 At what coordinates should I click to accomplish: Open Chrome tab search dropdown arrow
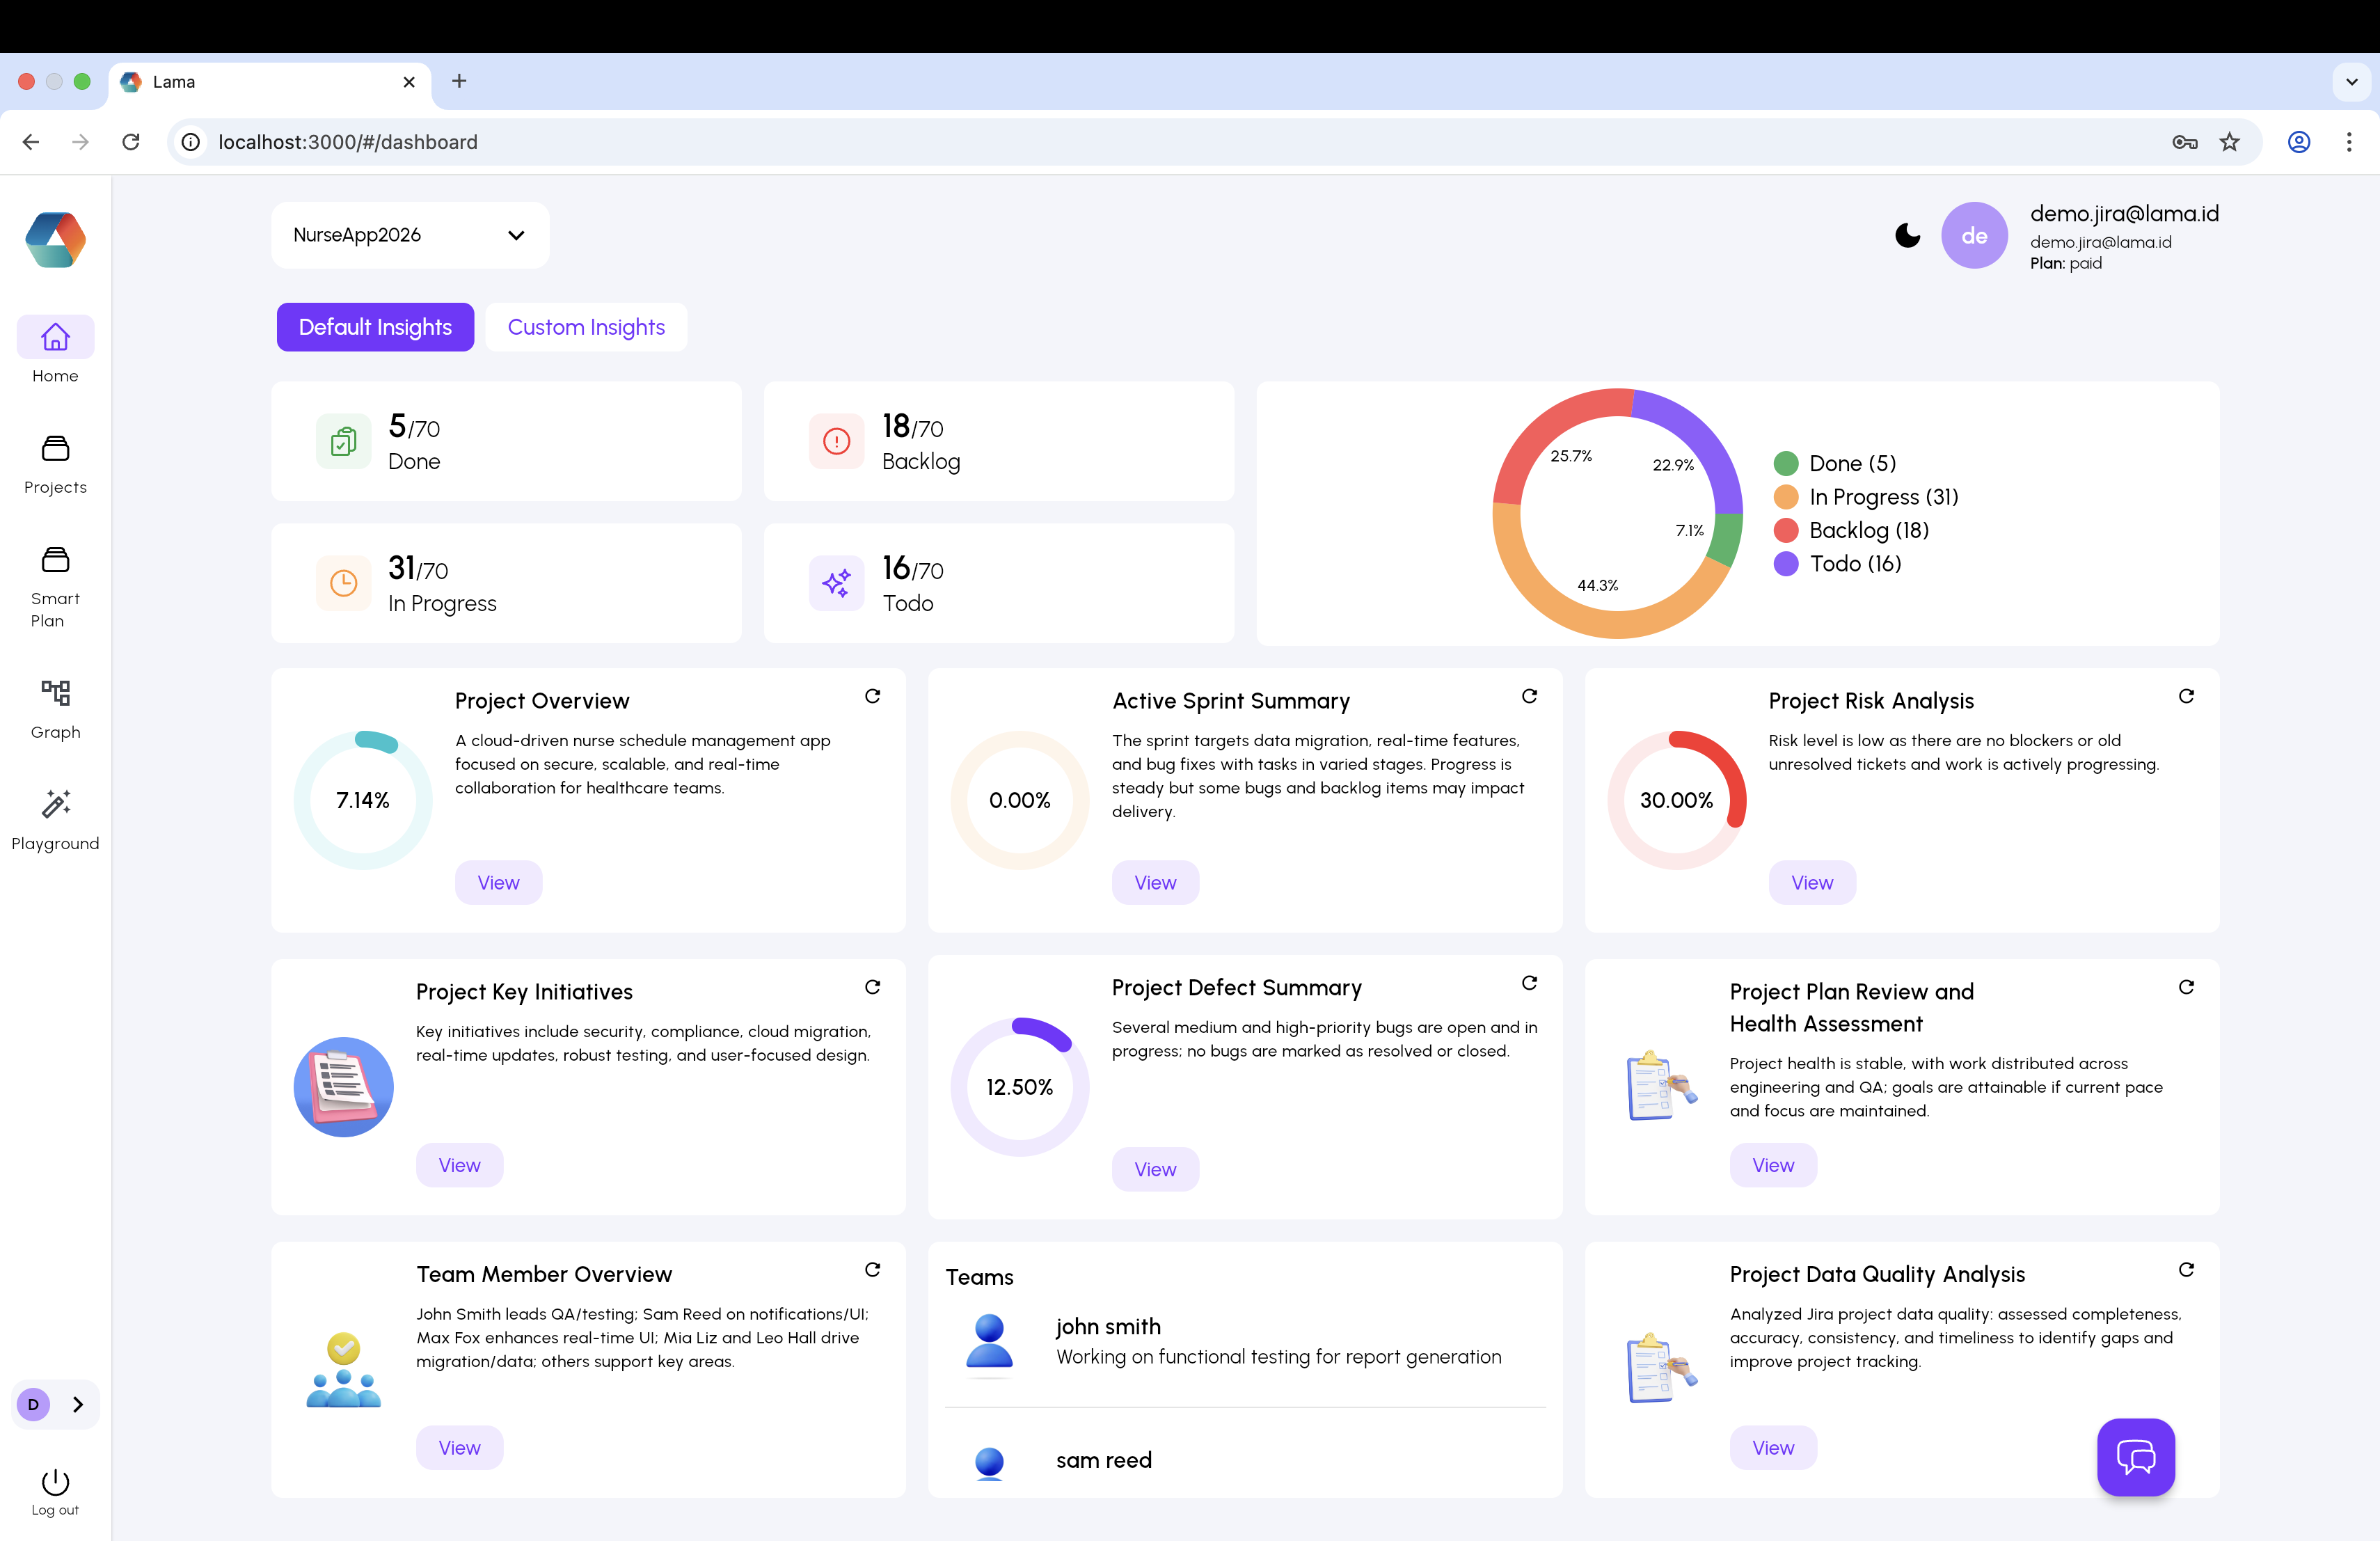pyautogui.click(x=2351, y=82)
